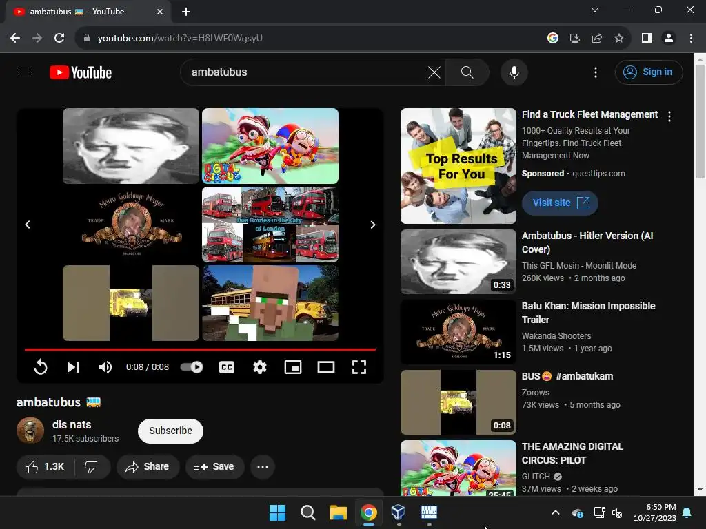This screenshot has width=706, height=529.
Task: Open File Explorer from taskbar
Action: point(338,512)
